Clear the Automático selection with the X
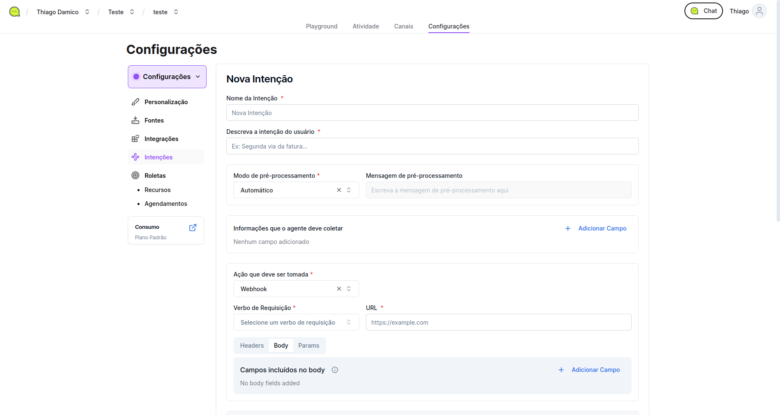The width and height of the screenshot is (780, 415). click(339, 190)
